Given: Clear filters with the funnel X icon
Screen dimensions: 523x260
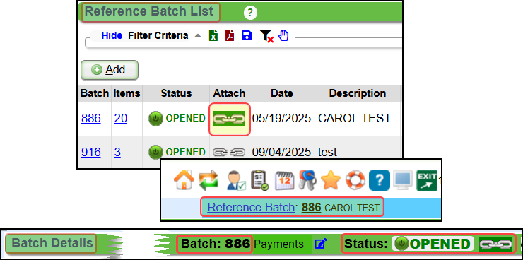Looking at the screenshot, I should tap(266, 36).
